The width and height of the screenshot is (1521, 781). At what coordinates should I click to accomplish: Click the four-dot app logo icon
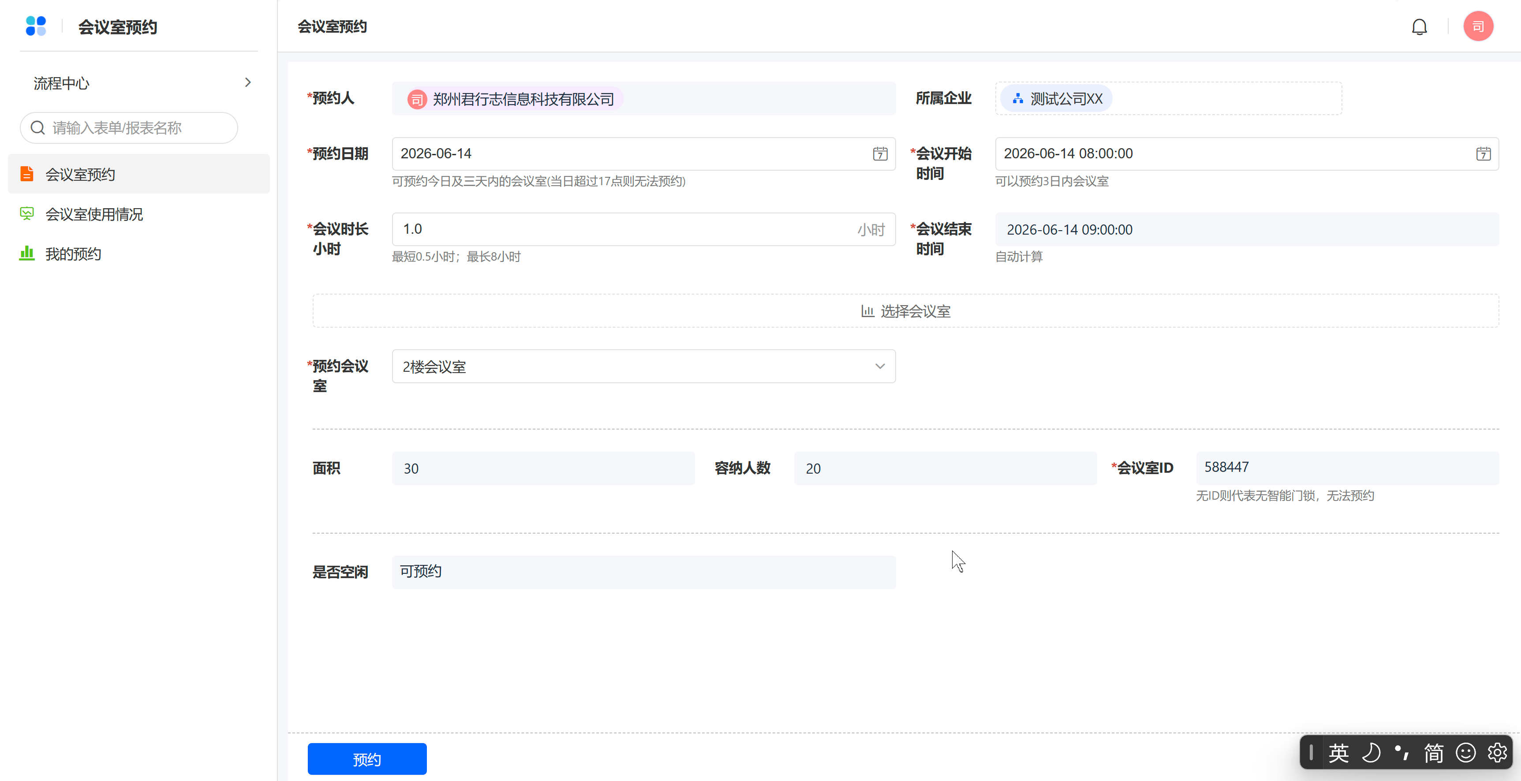coord(36,26)
